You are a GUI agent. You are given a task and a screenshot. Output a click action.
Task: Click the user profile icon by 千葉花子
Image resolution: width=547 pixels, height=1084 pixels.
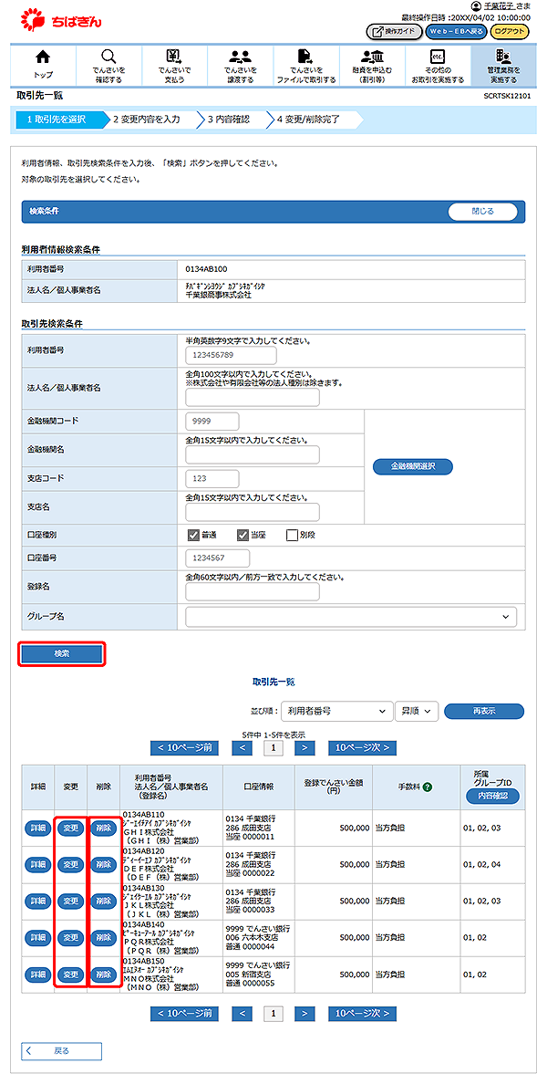point(475,5)
